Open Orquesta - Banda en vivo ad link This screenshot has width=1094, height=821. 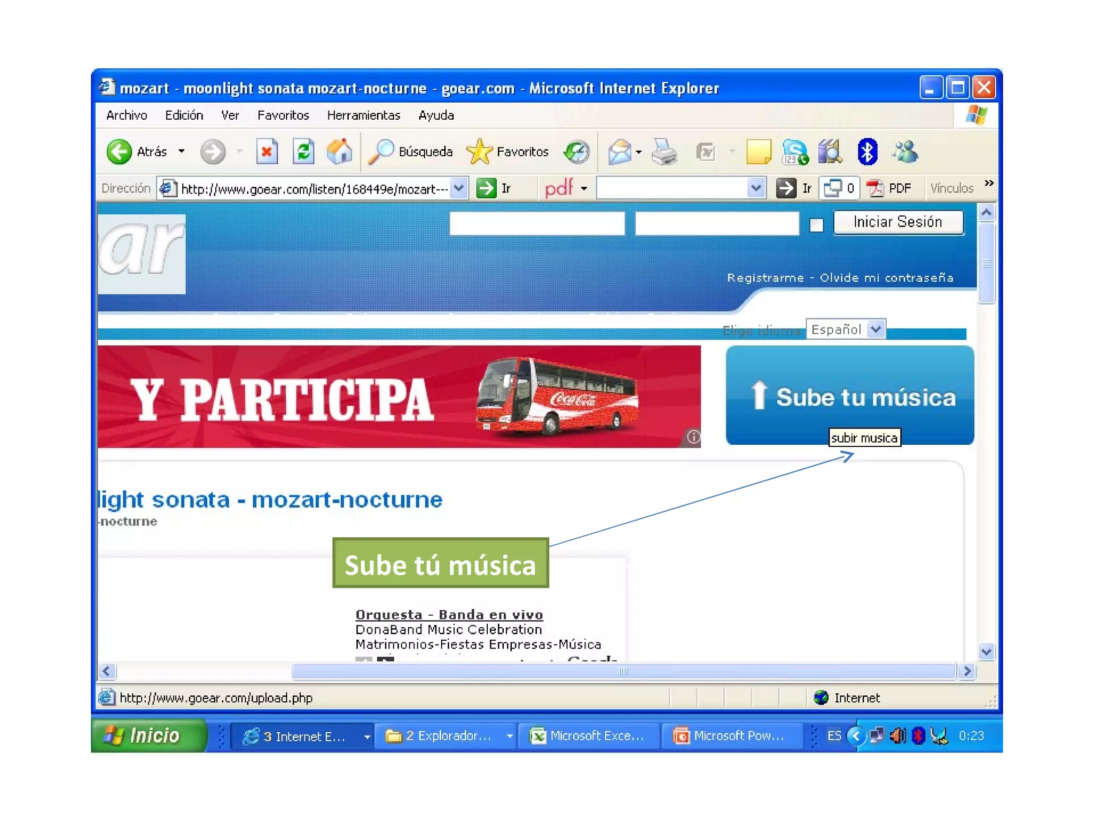(449, 615)
